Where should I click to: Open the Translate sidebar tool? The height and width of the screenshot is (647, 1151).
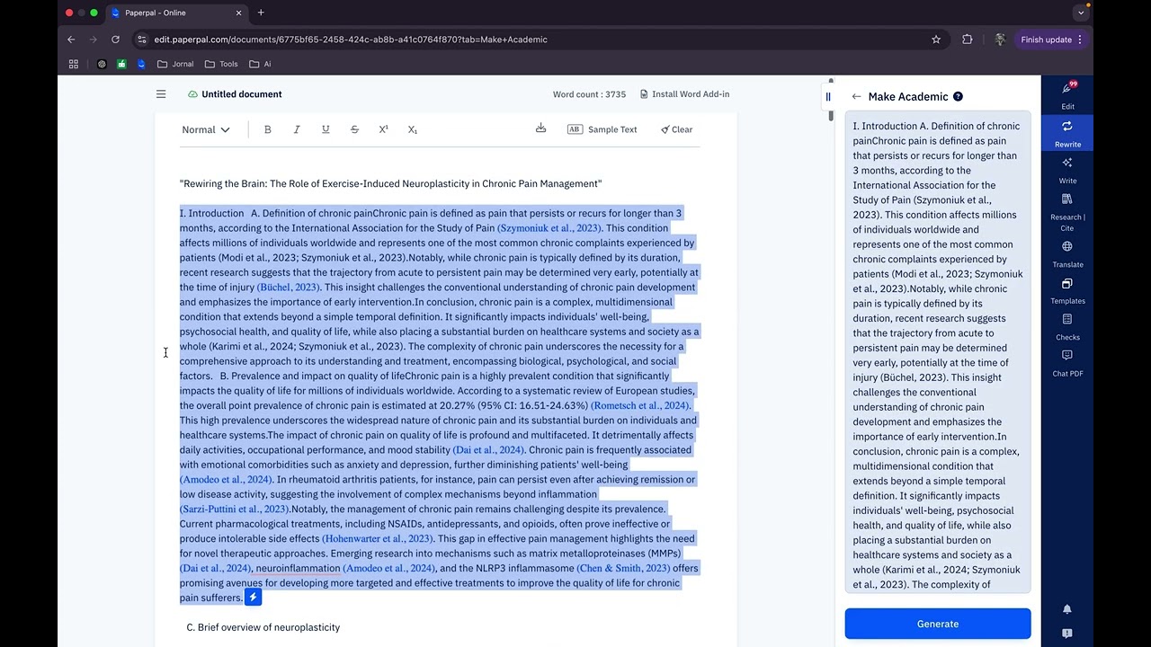pyautogui.click(x=1067, y=253)
